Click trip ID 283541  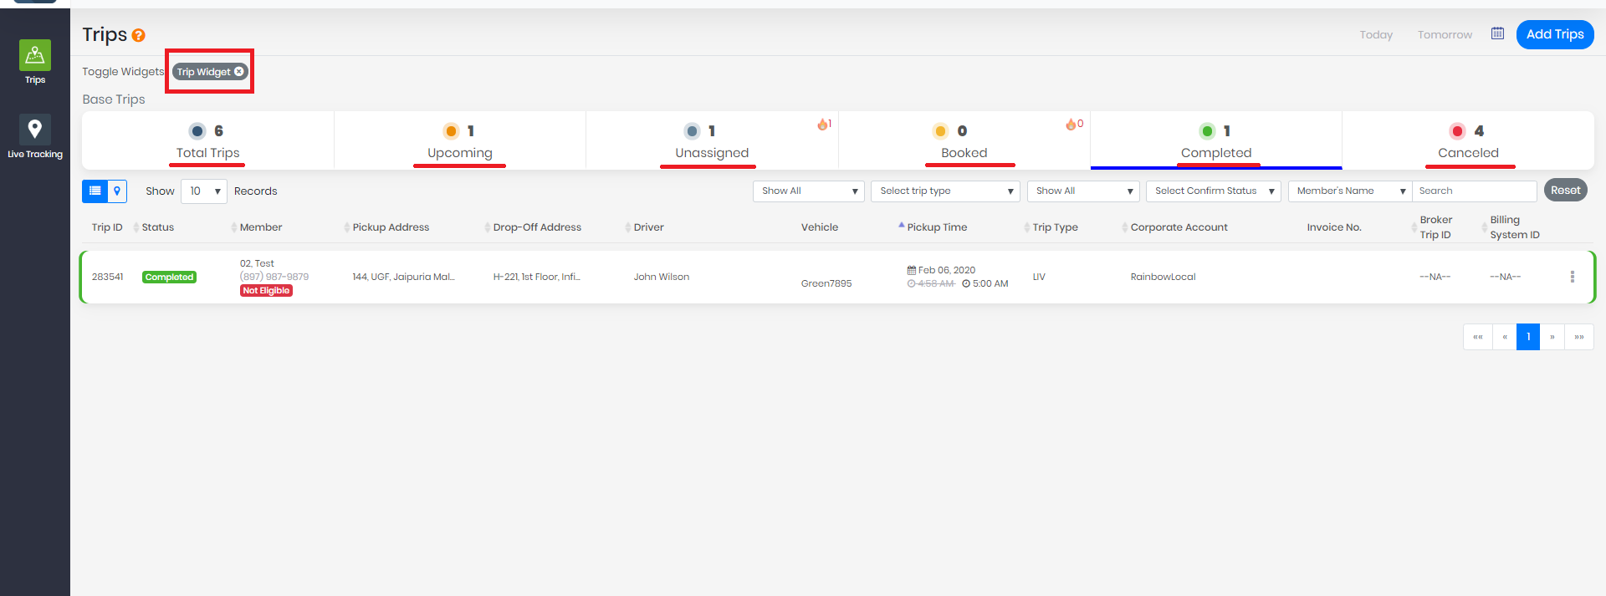click(x=107, y=277)
